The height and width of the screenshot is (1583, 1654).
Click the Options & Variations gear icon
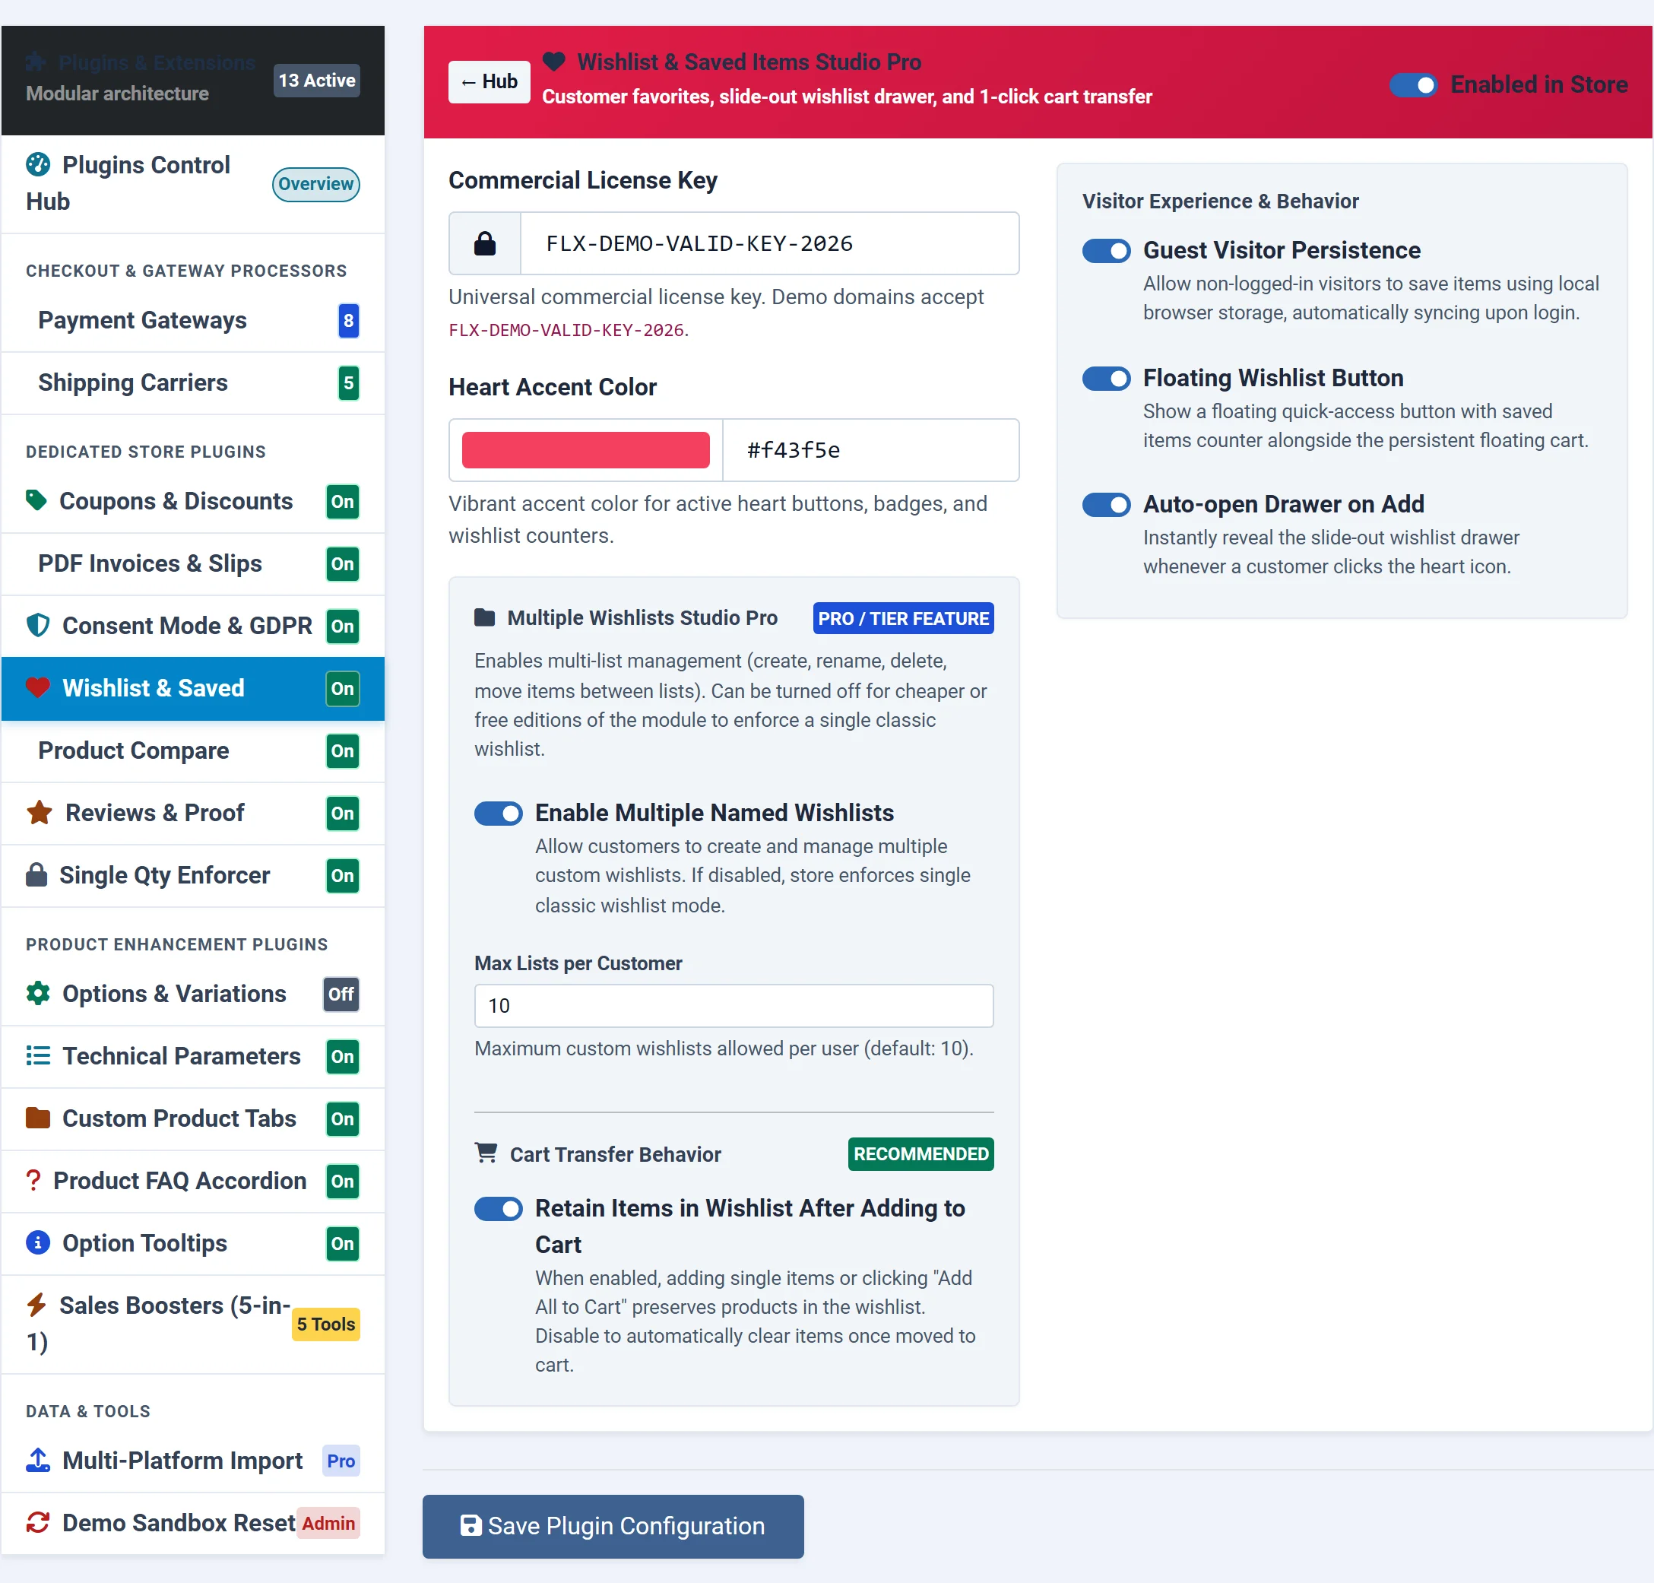point(38,993)
